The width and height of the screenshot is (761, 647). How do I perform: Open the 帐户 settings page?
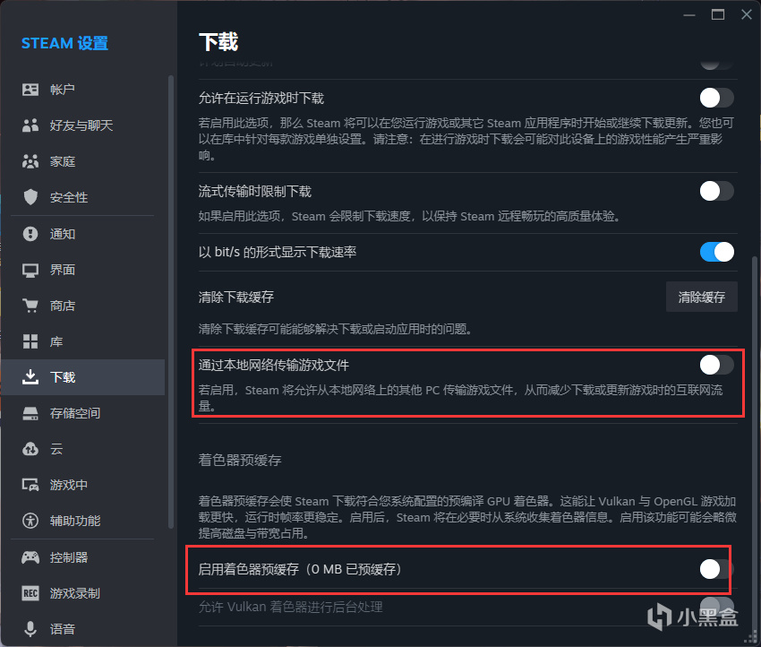coord(83,90)
